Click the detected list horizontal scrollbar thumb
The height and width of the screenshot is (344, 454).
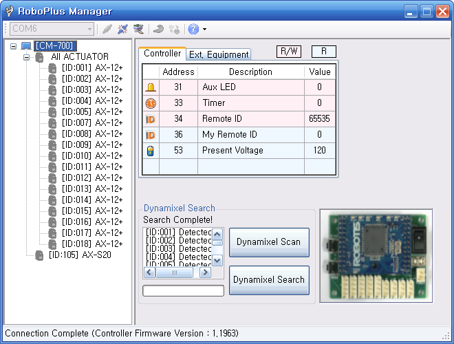click(174, 272)
